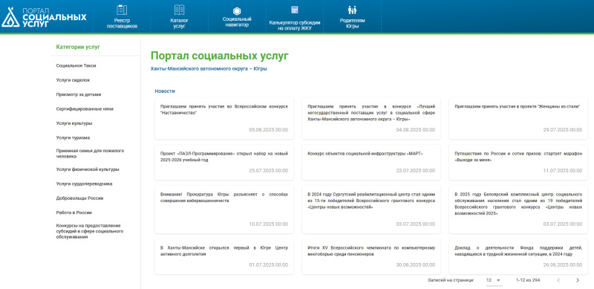Viewport: 594px width, 289px height.
Task: Open Добровольцы России category
Action: tap(79, 198)
